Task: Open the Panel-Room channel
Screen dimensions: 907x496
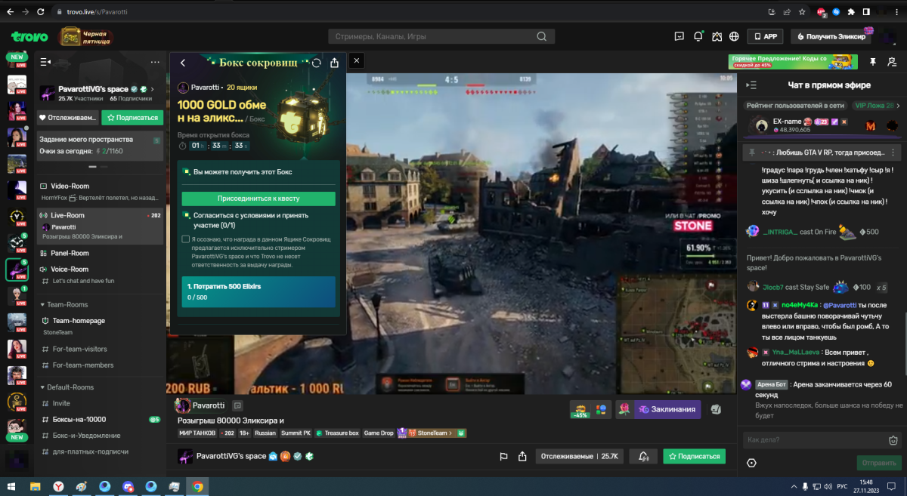Action: coord(70,253)
